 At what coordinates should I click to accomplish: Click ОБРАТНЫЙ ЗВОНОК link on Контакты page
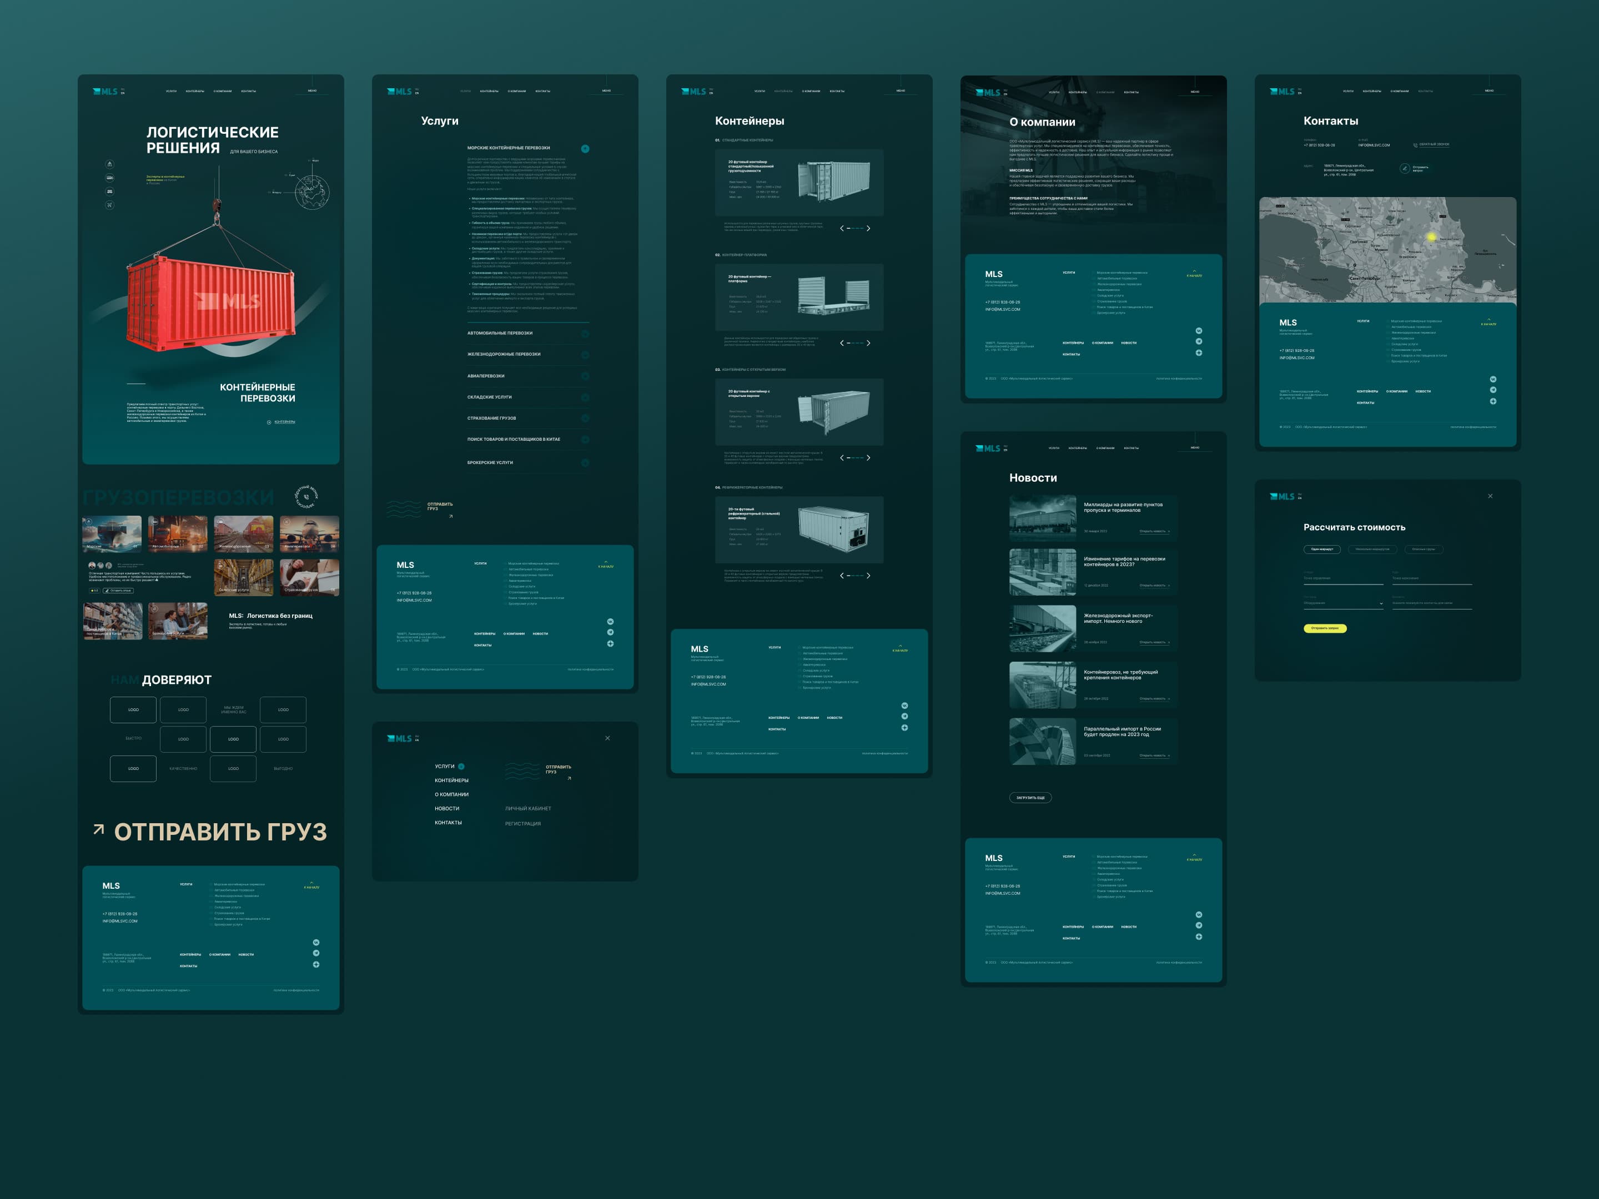[1434, 144]
